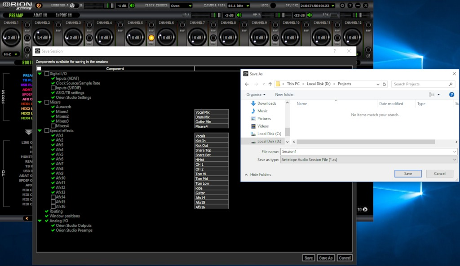Check the Afx16 checkbox
Screen dimensions: 460x266
click(x=53, y=206)
